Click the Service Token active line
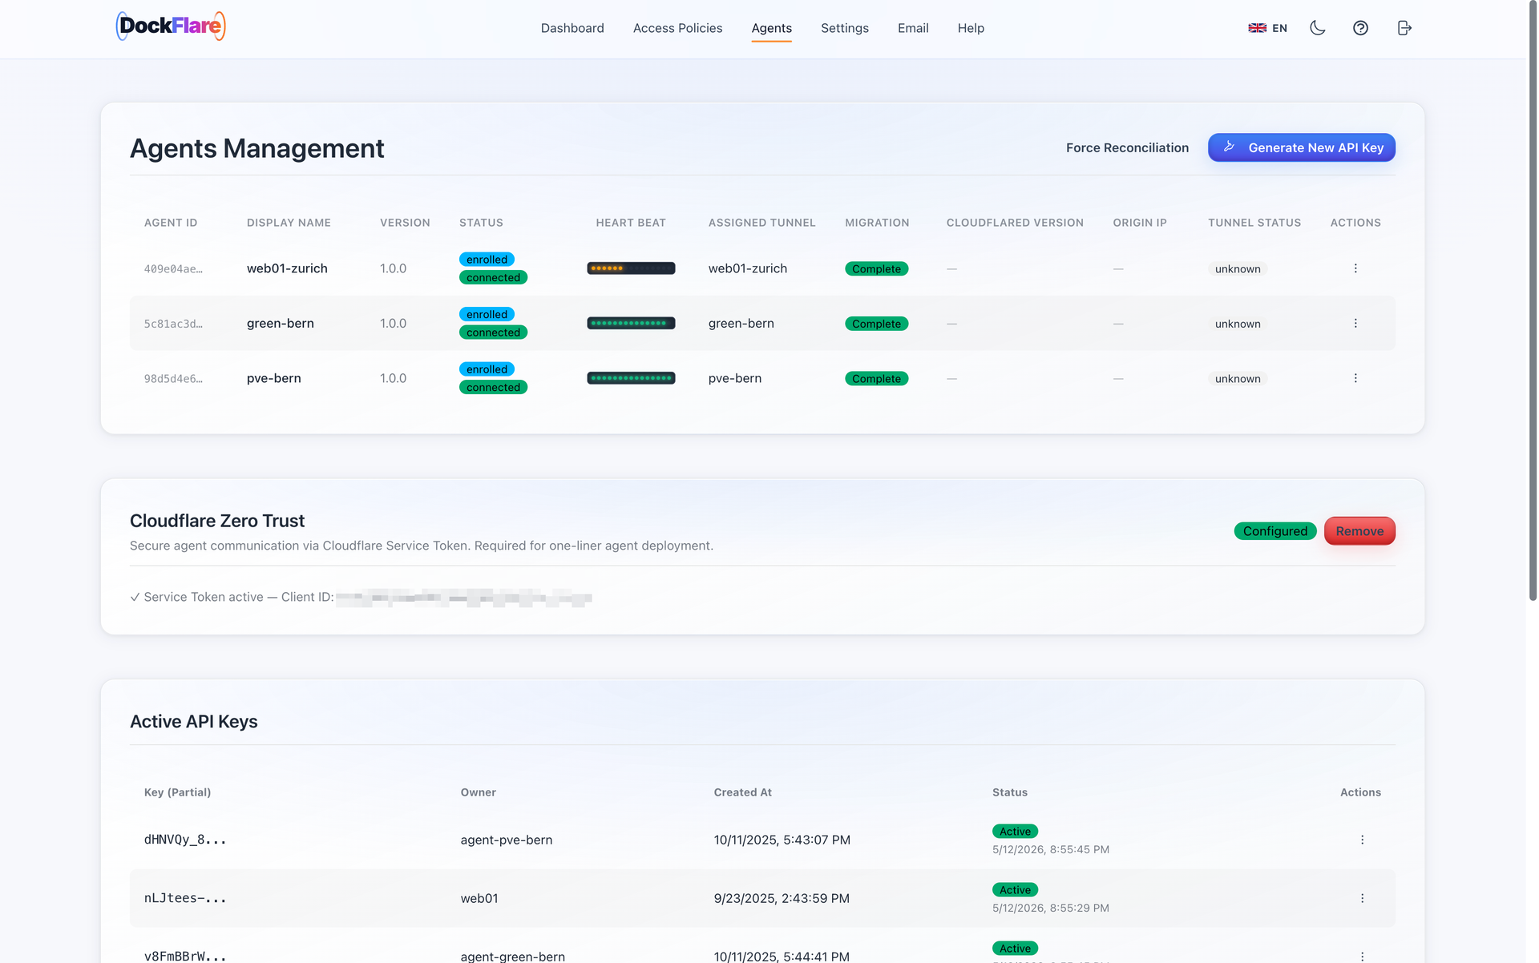 pos(361,597)
